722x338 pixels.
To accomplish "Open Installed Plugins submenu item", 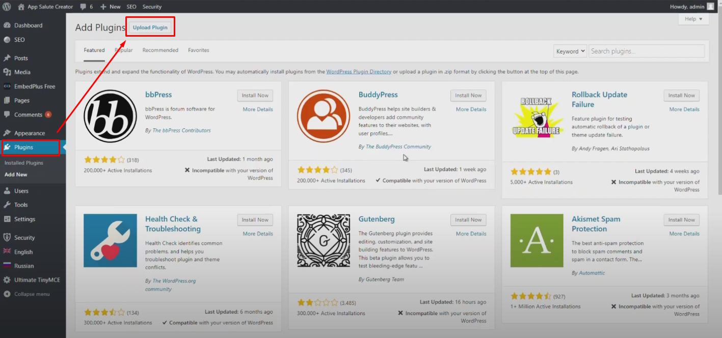I will tap(24, 163).
